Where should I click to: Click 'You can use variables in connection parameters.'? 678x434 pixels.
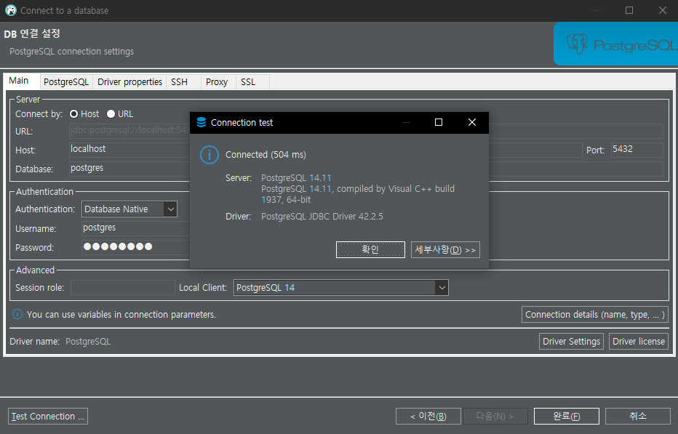[121, 315]
